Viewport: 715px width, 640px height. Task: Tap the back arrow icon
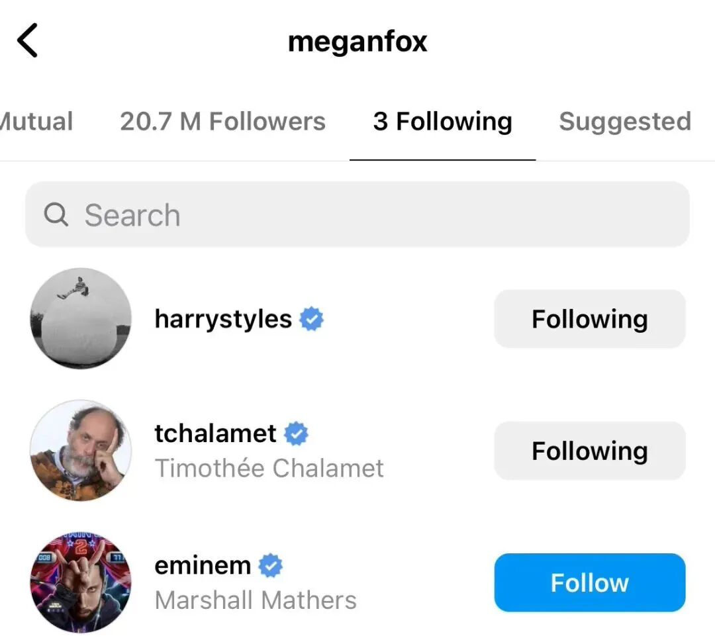28,41
